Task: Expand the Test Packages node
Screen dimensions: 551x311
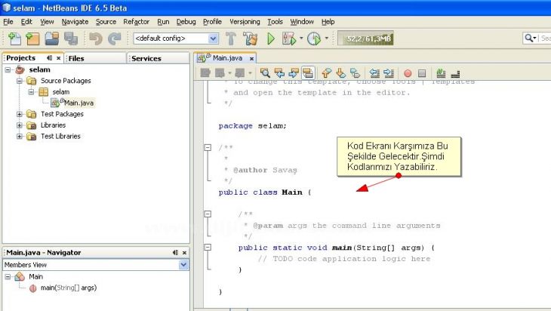Action: pos(20,114)
